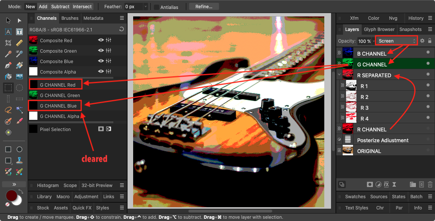
Task: Click the Refine button
Action: [203, 6]
